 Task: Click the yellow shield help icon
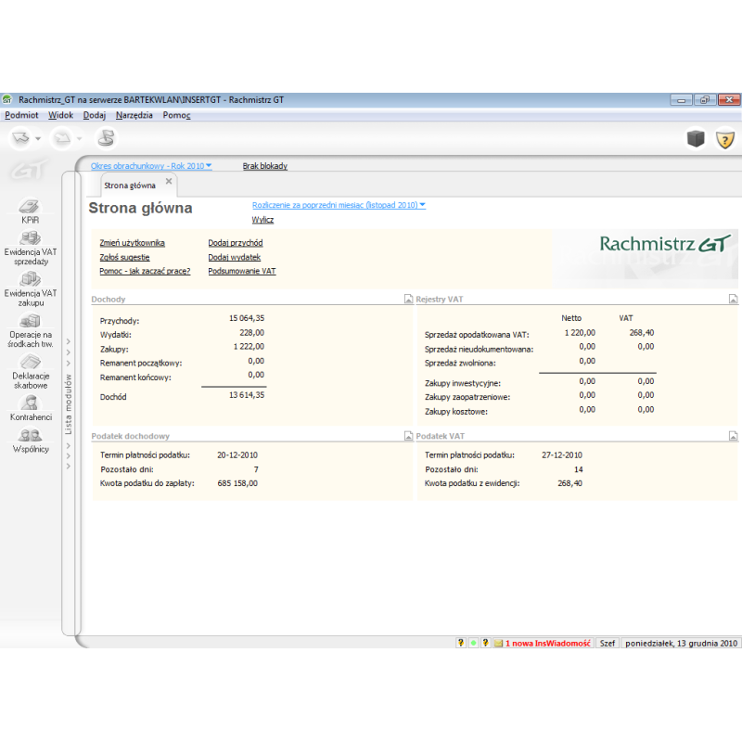coord(724,139)
